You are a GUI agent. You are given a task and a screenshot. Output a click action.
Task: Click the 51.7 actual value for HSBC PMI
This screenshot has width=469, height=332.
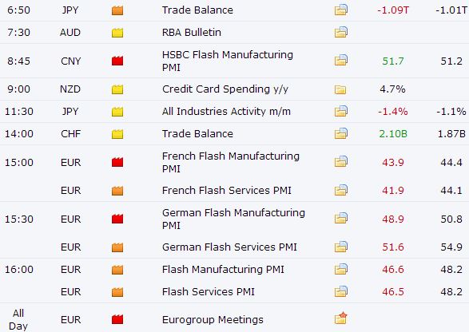click(393, 61)
